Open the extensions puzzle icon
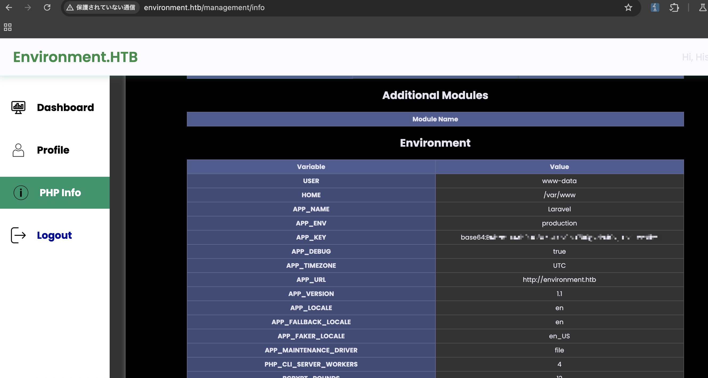The height and width of the screenshot is (378, 708). 674,7
